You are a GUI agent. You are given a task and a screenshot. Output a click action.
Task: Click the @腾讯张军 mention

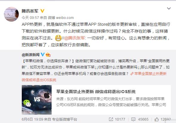click(74, 38)
